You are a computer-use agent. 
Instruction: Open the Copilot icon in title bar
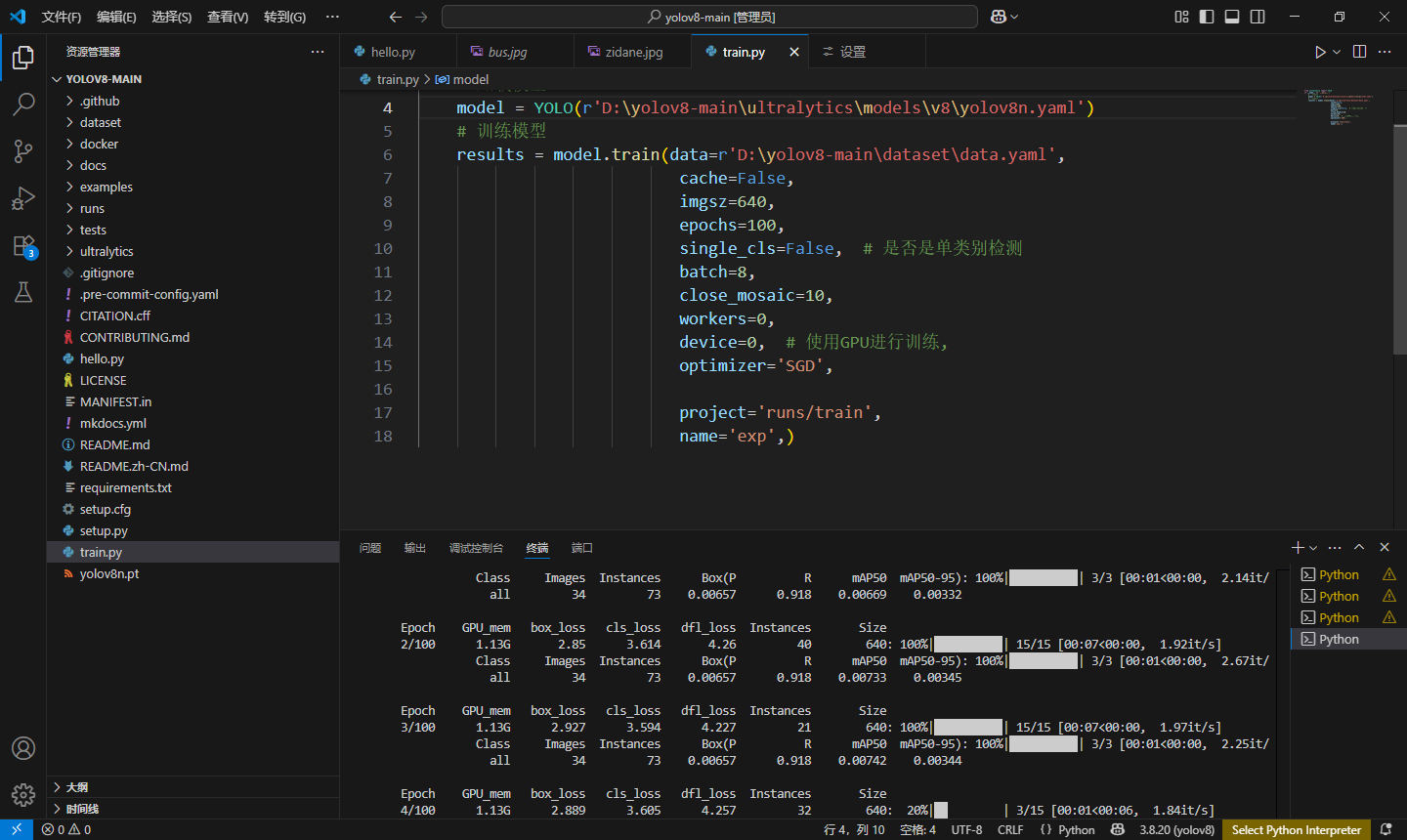coord(999,17)
